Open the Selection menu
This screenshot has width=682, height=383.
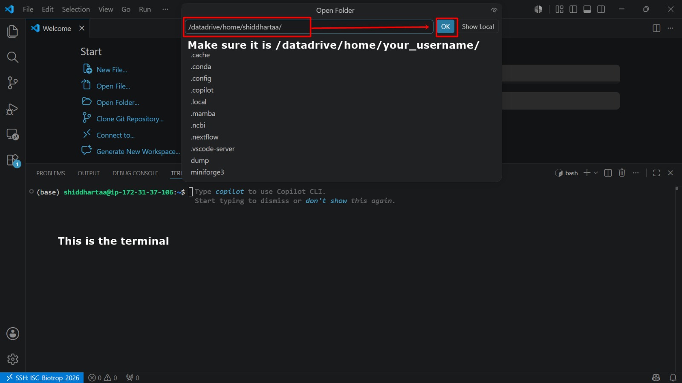[x=76, y=9]
